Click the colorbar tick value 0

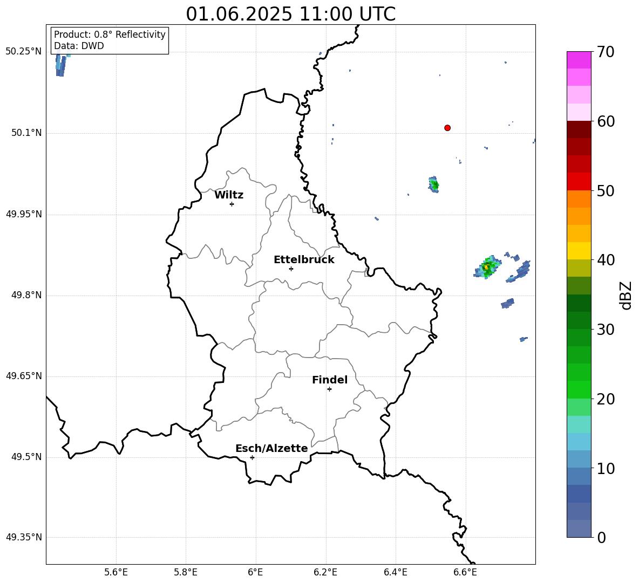click(x=601, y=537)
